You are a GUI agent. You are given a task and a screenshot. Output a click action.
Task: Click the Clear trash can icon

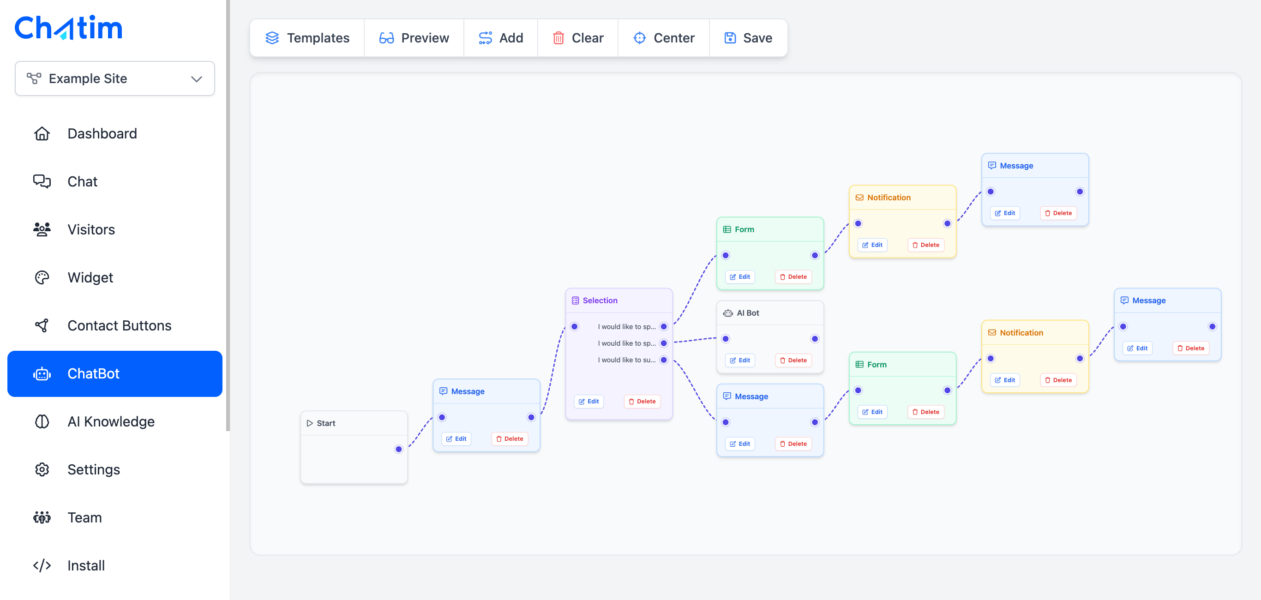[558, 38]
